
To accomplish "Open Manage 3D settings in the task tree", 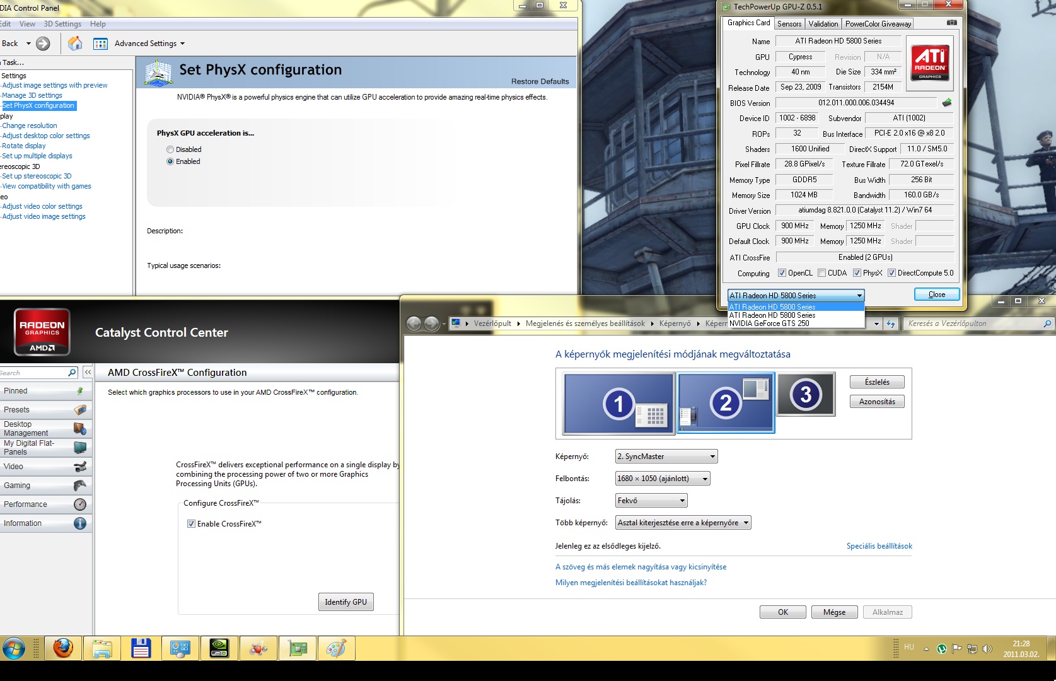I will point(32,95).
